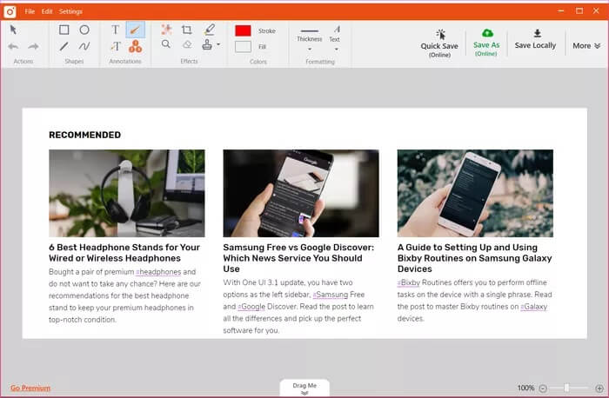This screenshot has height=398, width=609.
Task: Open the Edit menu
Action: [x=47, y=11]
